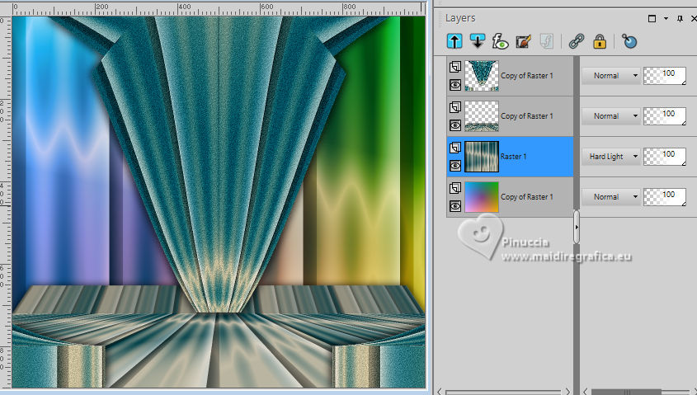Hide the topmost layer with V-shaped thumbnail
Viewport: 697px width, 395px height.
454,85
